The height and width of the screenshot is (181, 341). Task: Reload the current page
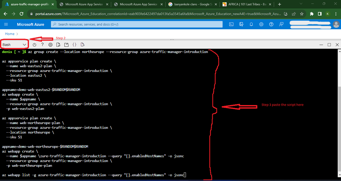[x=21, y=14]
